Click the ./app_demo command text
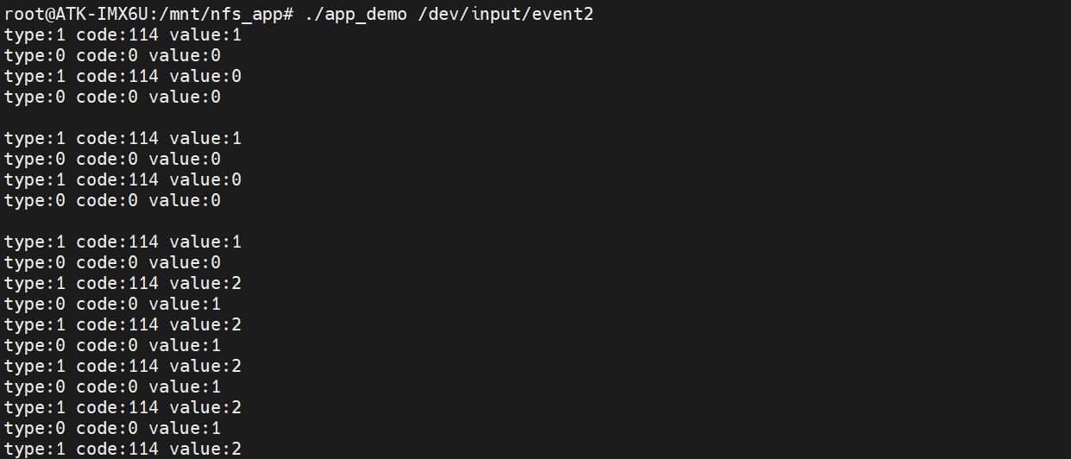 pos(356,15)
